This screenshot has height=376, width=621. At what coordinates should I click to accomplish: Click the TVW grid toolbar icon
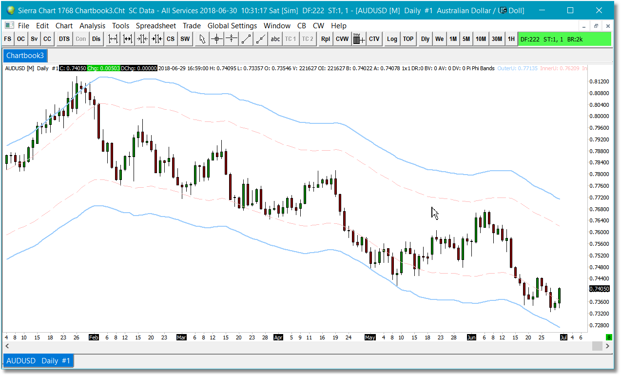[x=359, y=39]
